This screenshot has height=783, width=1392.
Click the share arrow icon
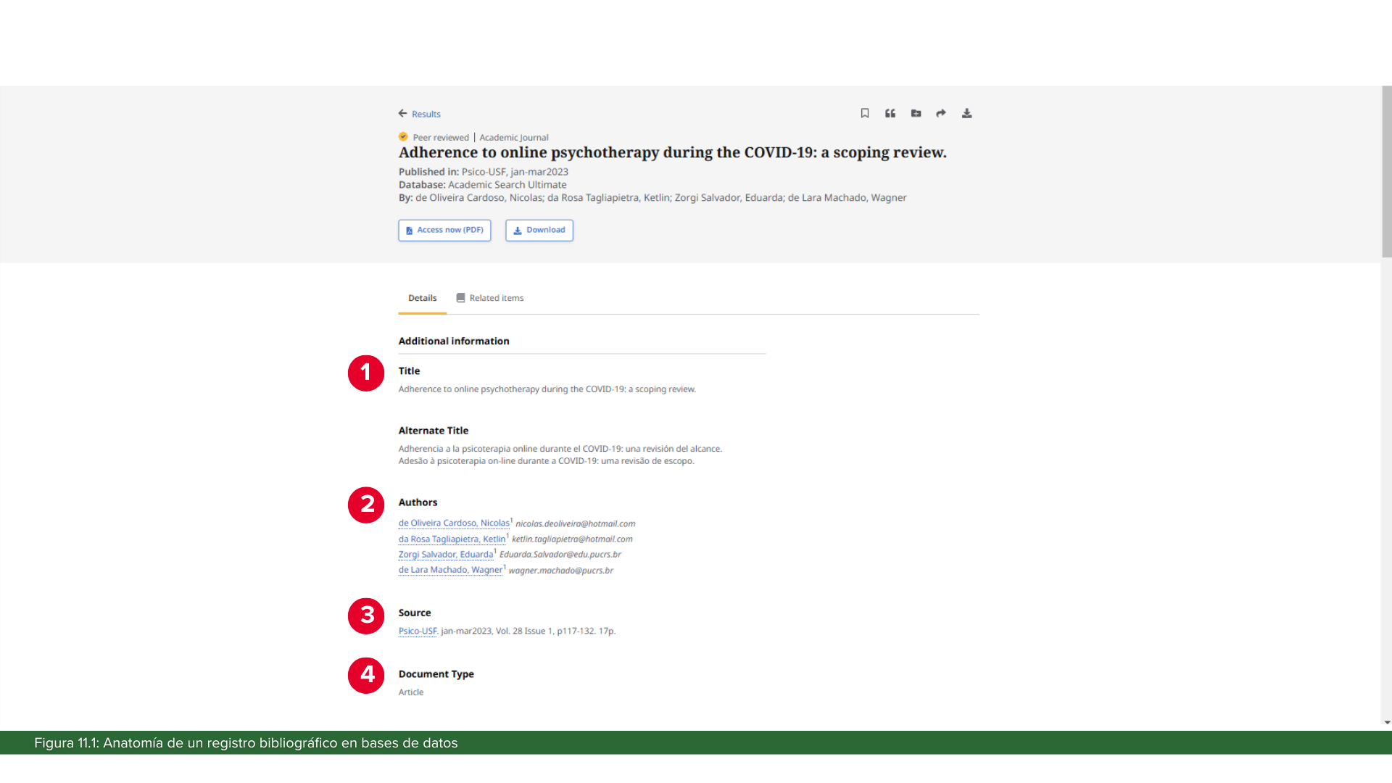(x=941, y=113)
